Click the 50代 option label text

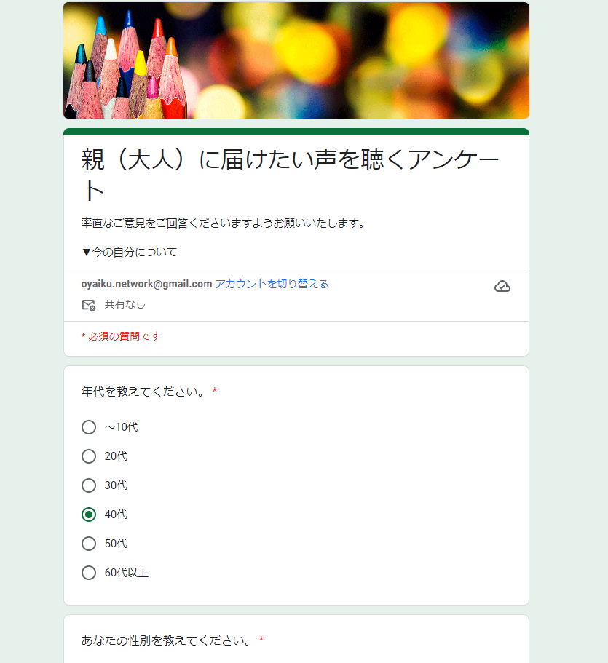click(116, 544)
